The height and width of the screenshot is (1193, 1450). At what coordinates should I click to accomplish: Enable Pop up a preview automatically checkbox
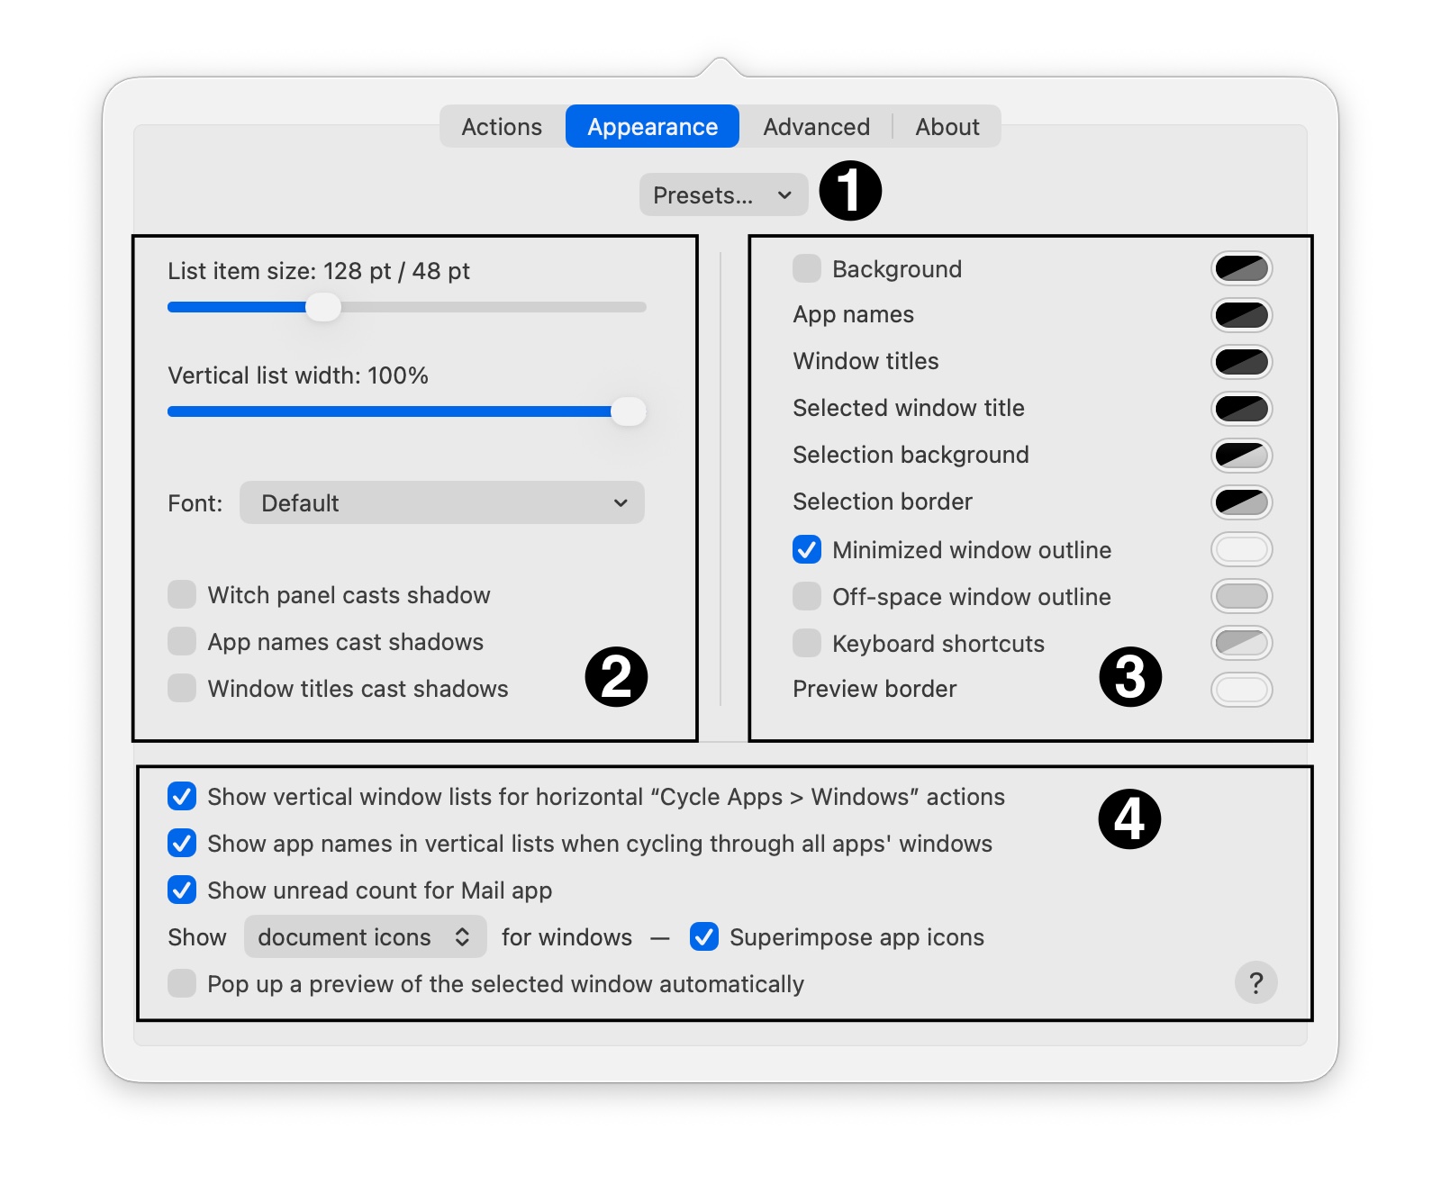coord(182,984)
